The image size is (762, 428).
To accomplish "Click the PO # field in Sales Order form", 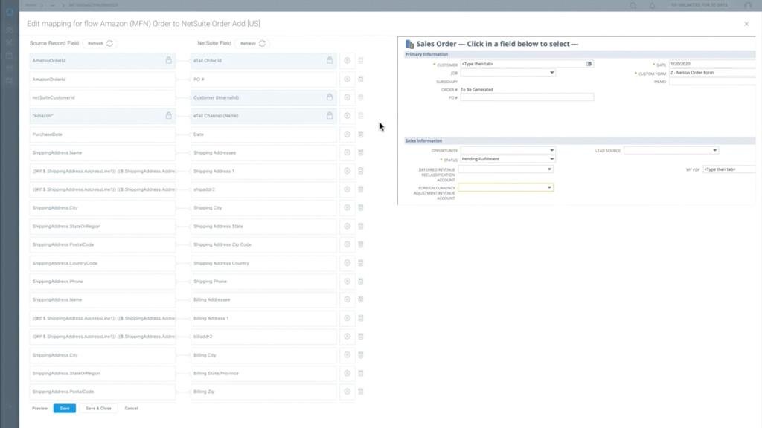I will pos(527,97).
